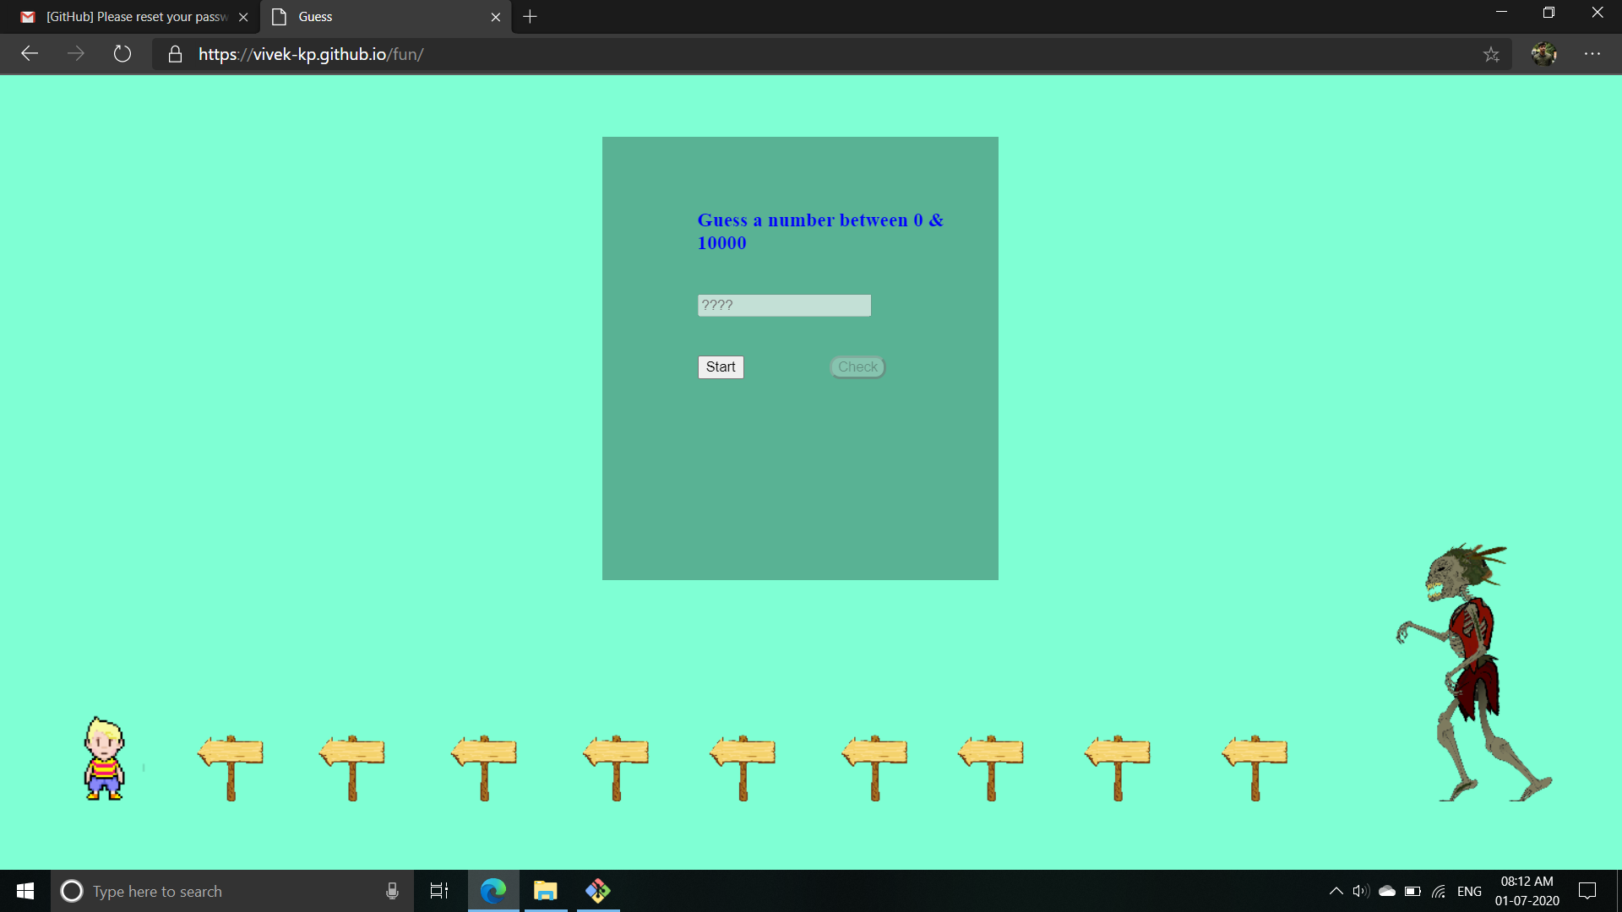This screenshot has width=1622, height=912.
Task: Click the user profile avatar icon
Action: click(x=1543, y=54)
